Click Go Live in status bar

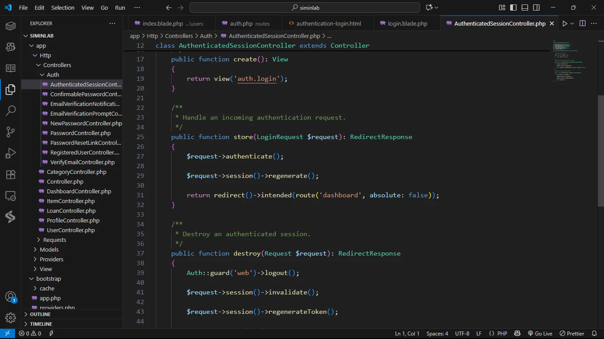click(x=540, y=334)
